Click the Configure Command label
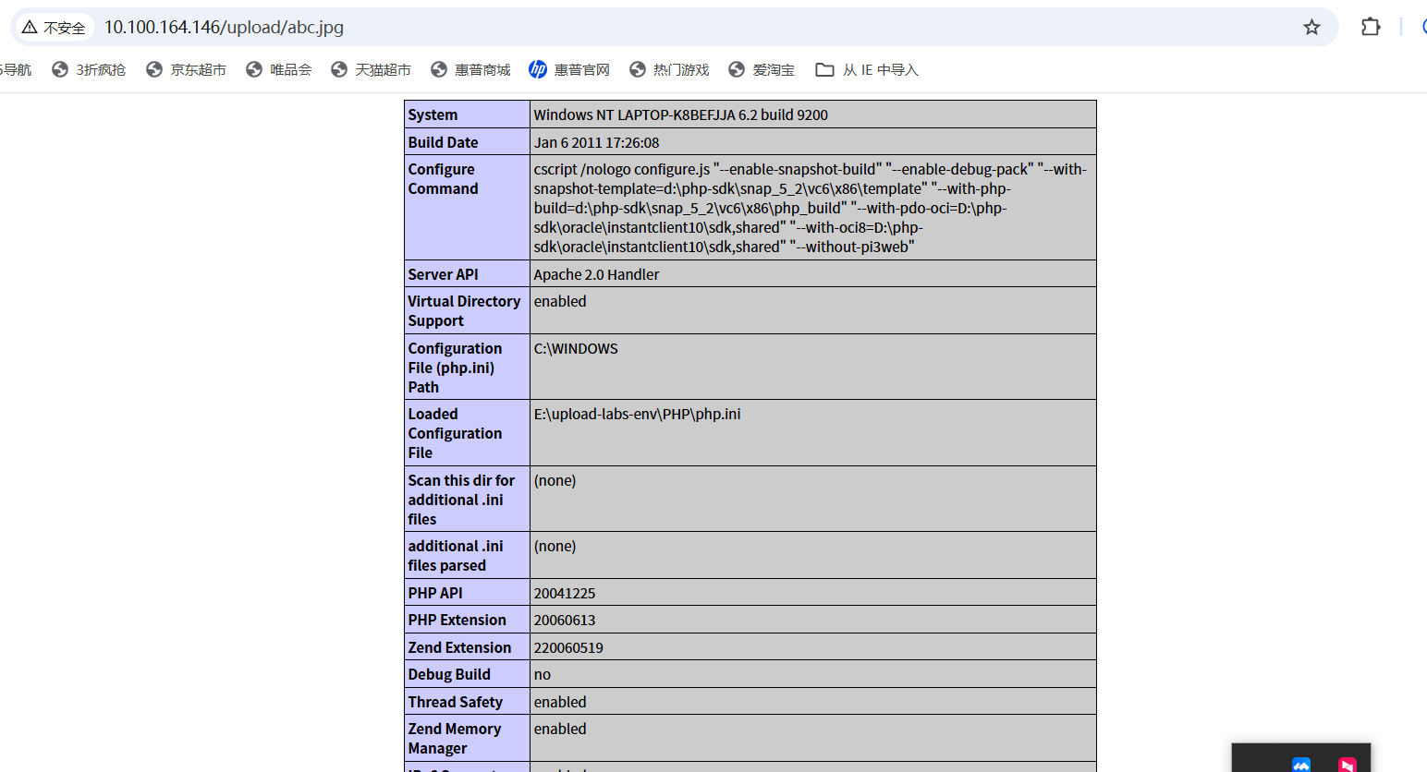The height and width of the screenshot is (772, 1427). point(443,179)
